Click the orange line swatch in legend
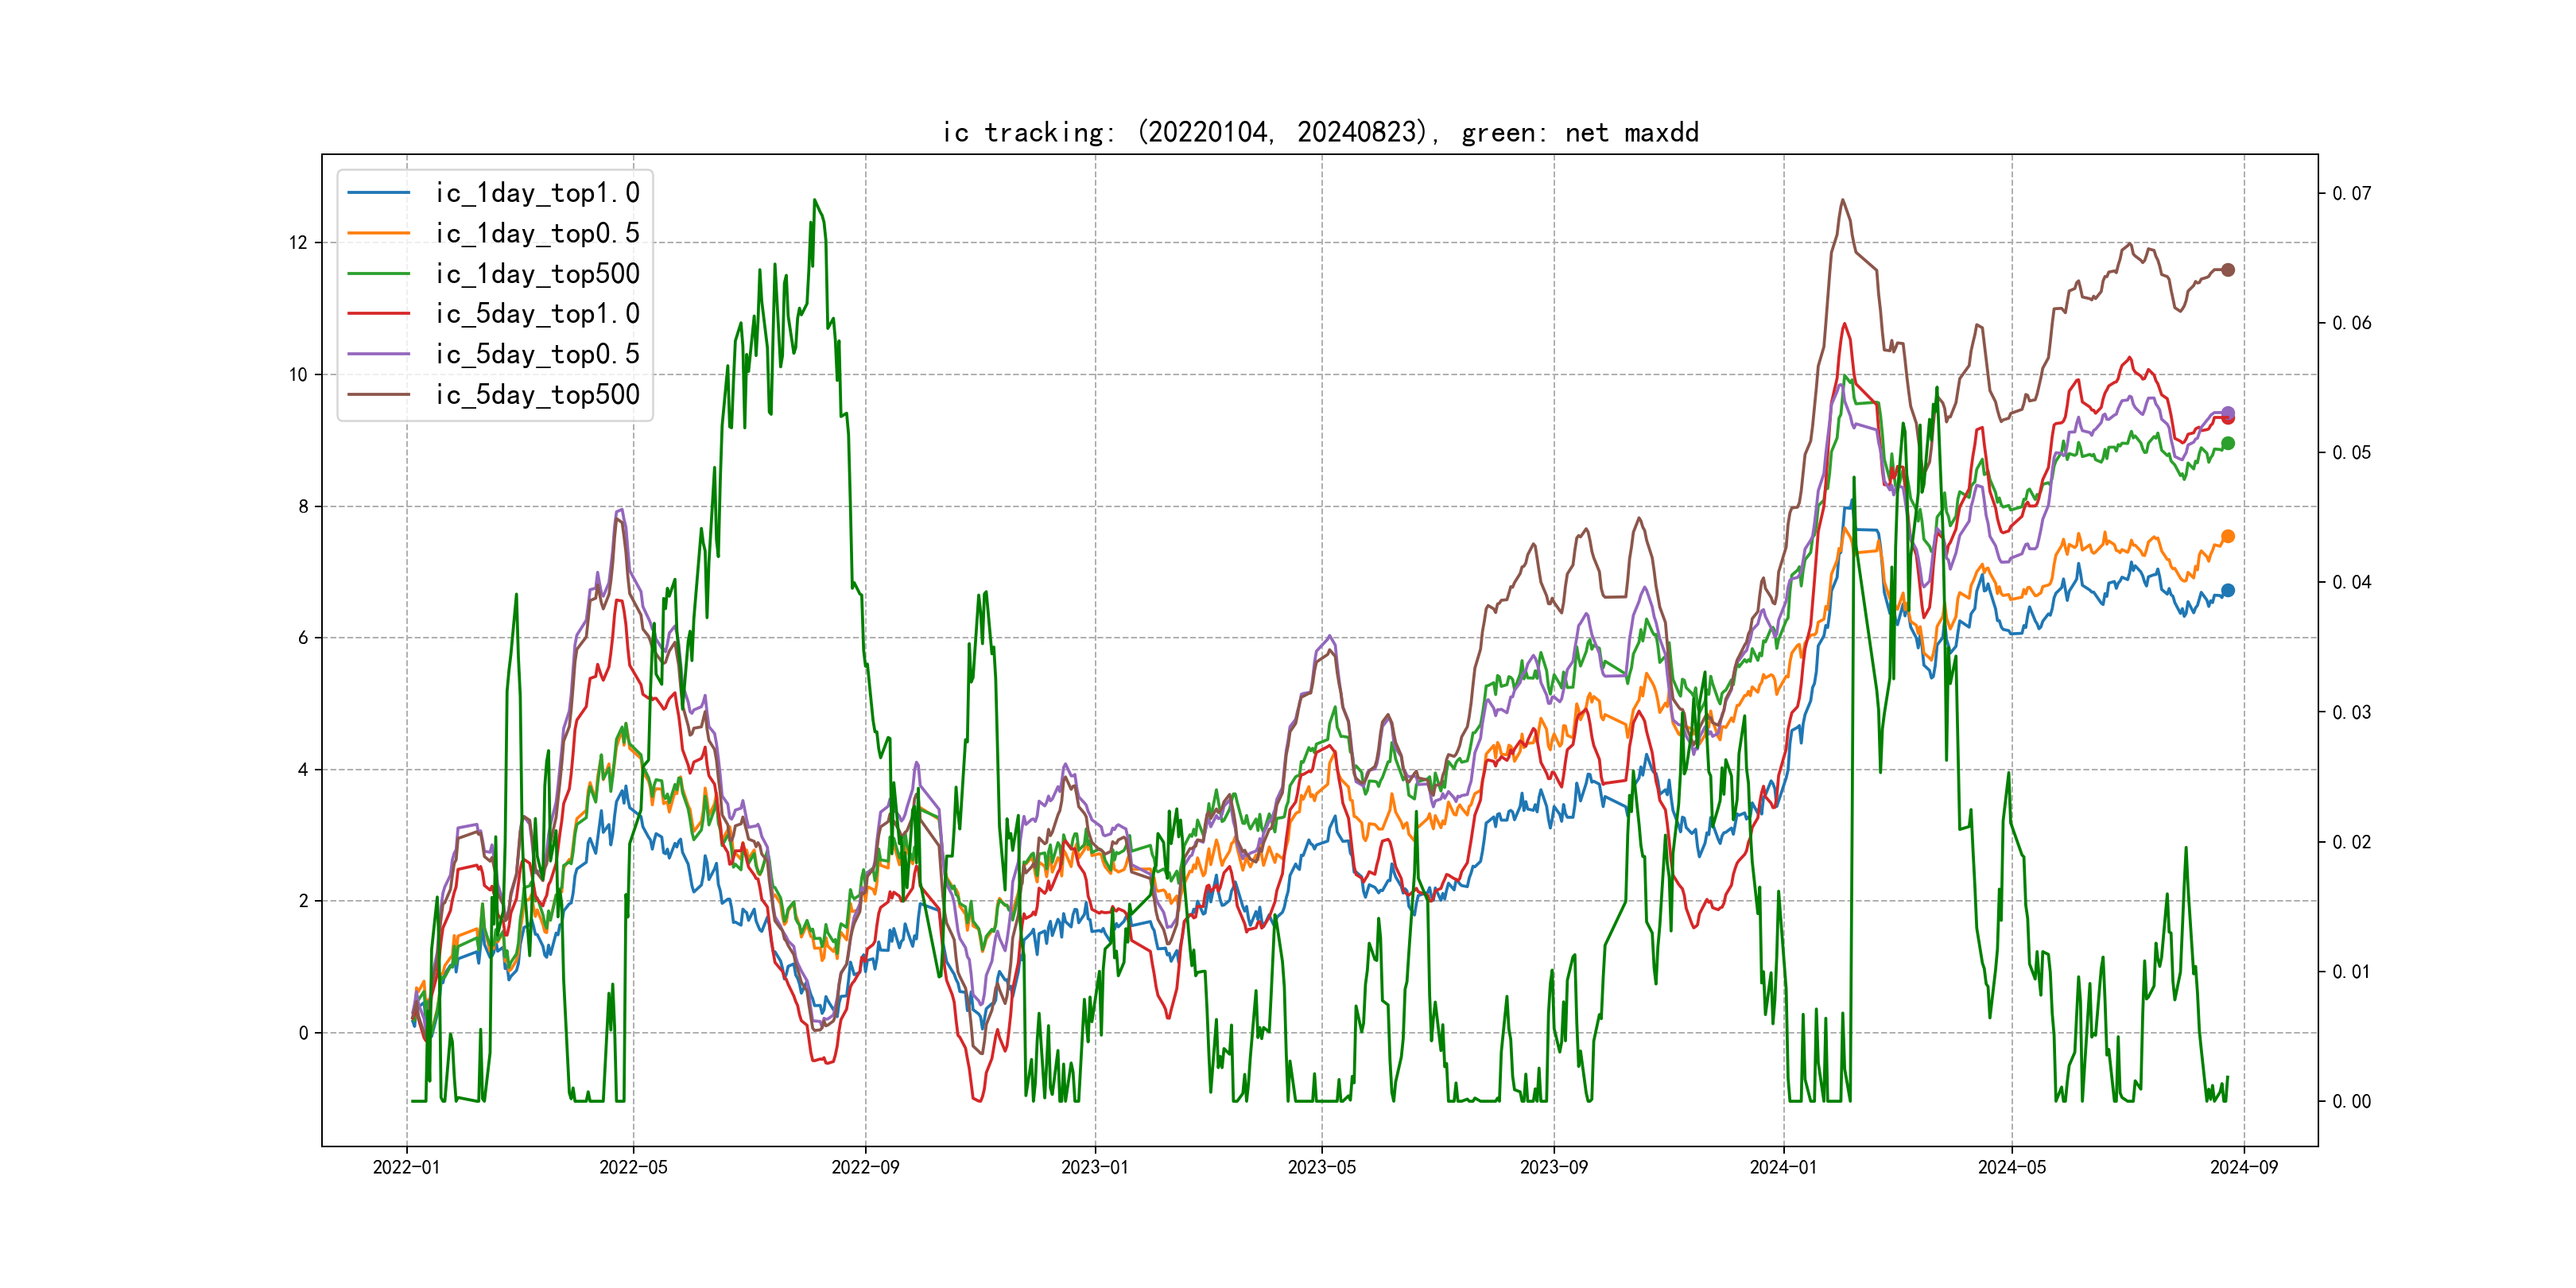The height and width of the screenshot is (1288, 2576). tap(378, 233)
